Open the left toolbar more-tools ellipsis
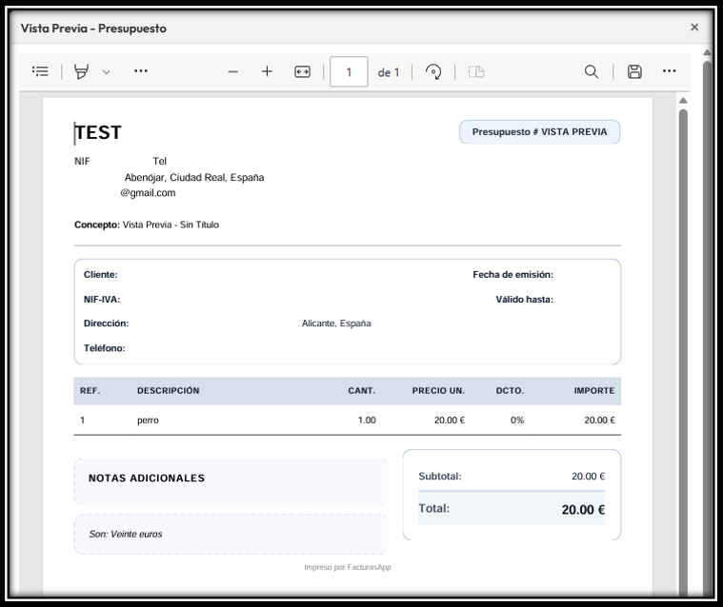Viewport: 723px width, 607px height. point(141,71)
